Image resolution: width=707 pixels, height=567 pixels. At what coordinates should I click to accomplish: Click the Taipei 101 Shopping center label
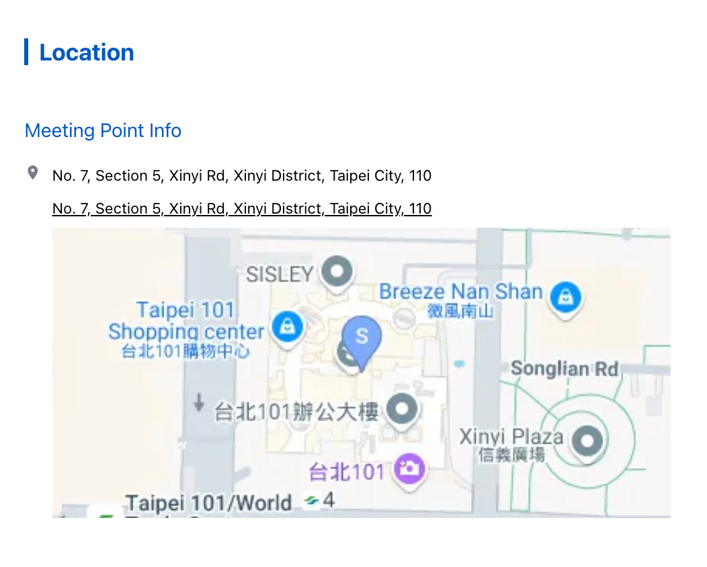point(185,320)
